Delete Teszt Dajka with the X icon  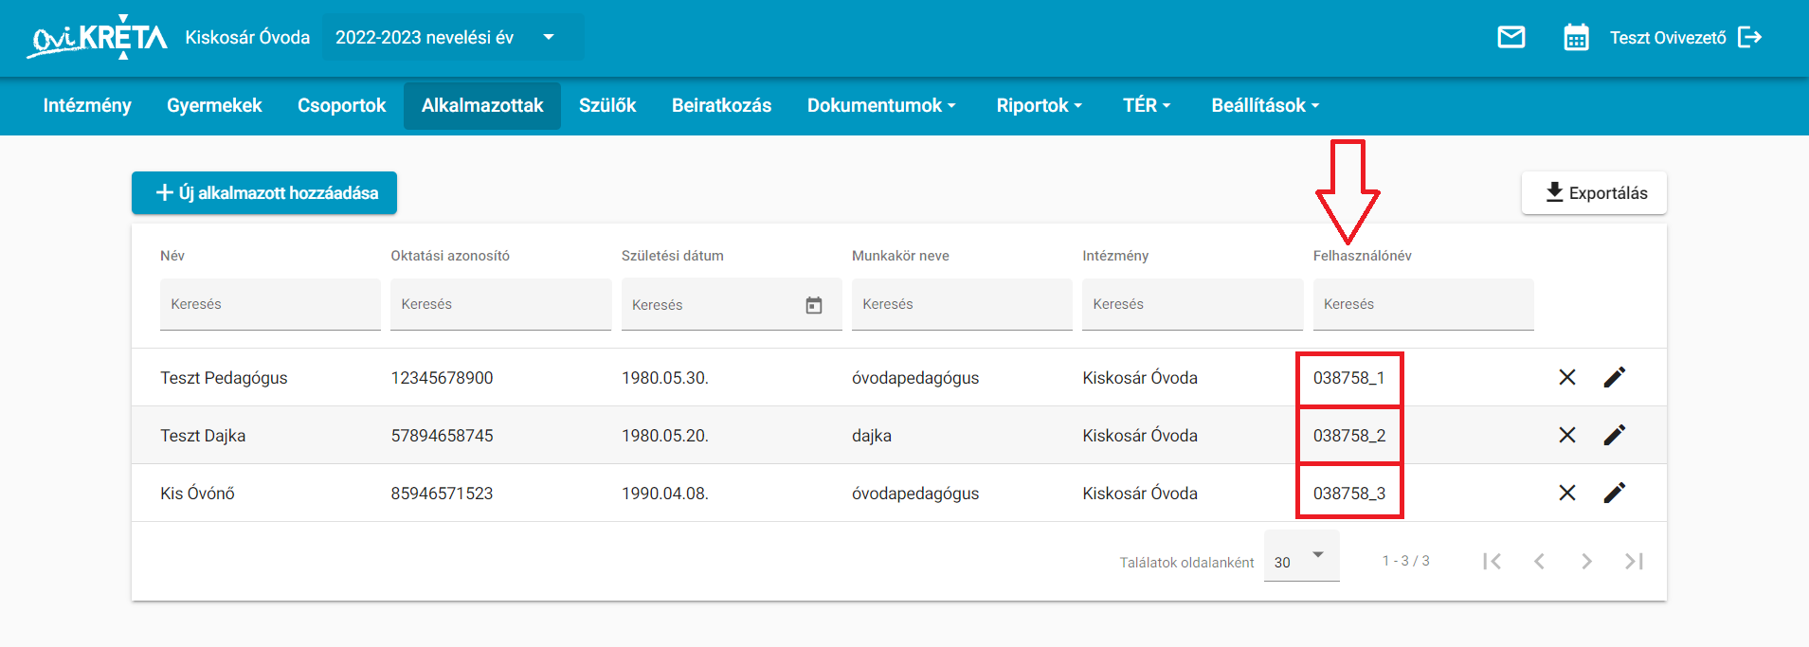(1567, 435)
